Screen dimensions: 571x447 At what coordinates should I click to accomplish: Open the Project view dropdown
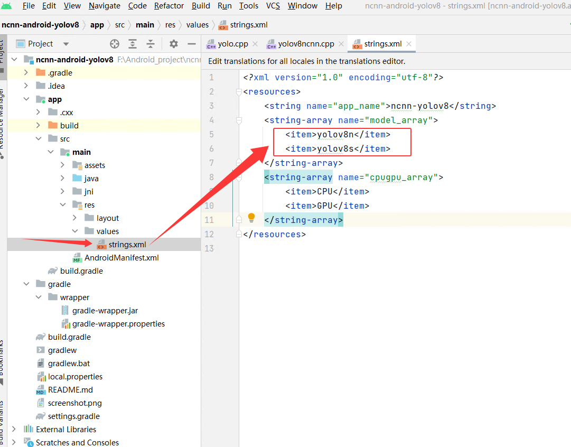tap(66, 44)
